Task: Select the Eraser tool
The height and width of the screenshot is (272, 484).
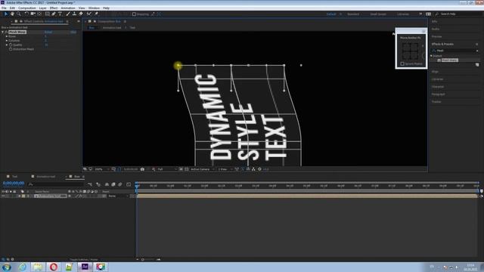Action: tap(81, 14)
